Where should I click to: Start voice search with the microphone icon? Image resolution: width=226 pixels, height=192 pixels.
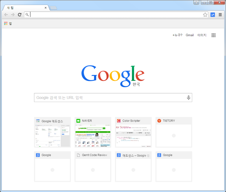click(188, 98)
